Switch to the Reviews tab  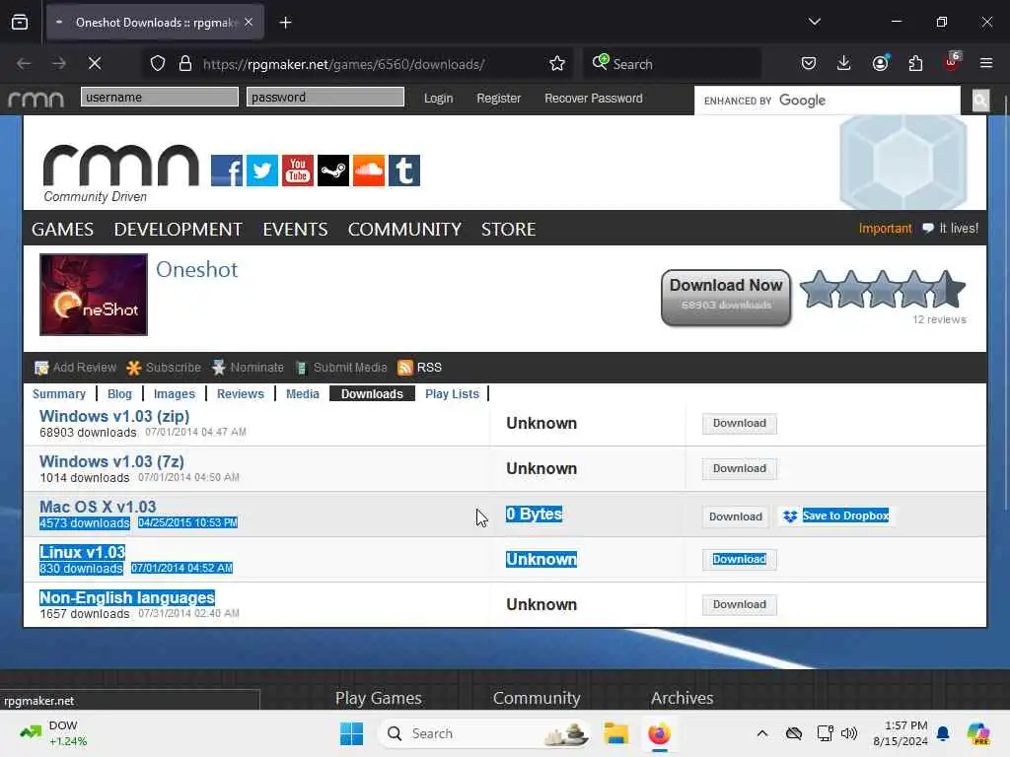coord(241,394)
